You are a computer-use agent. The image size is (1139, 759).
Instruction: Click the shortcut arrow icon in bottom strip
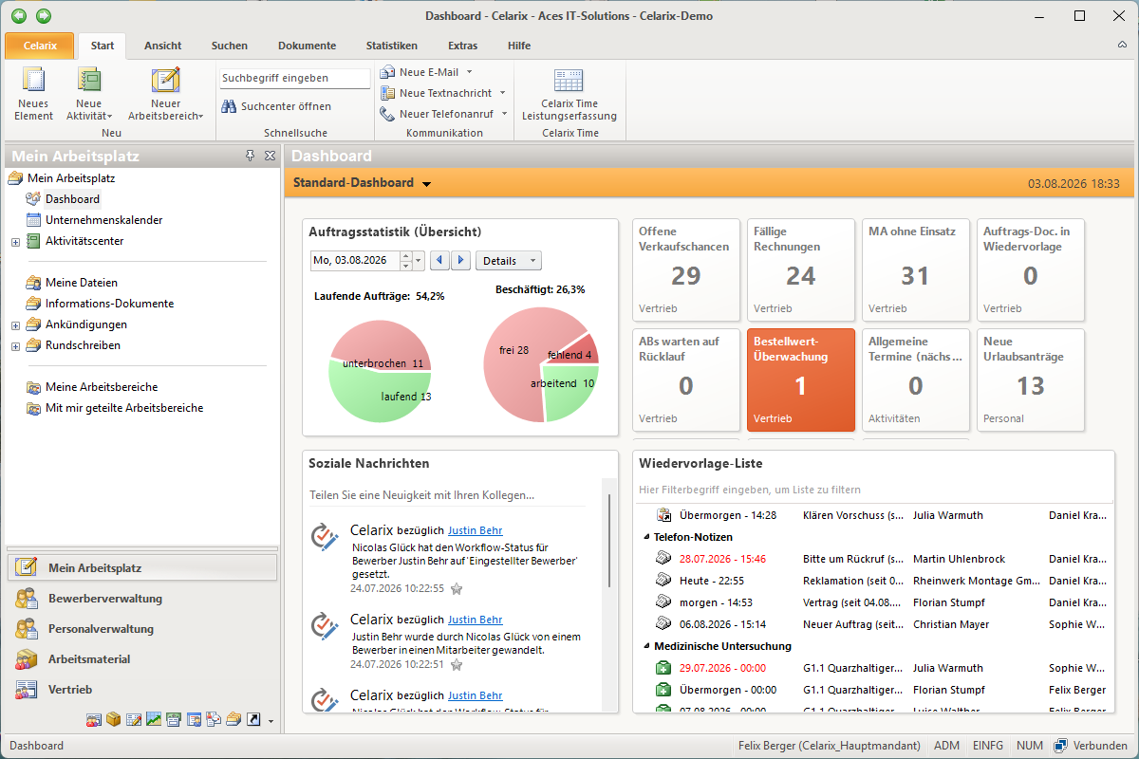[x=253, y=719]
